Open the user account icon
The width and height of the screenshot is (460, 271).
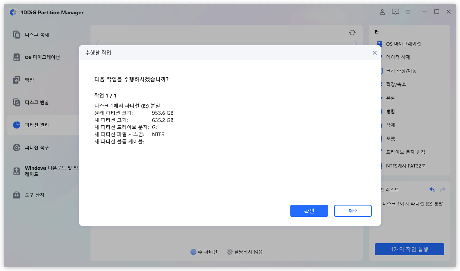point(382,12)
